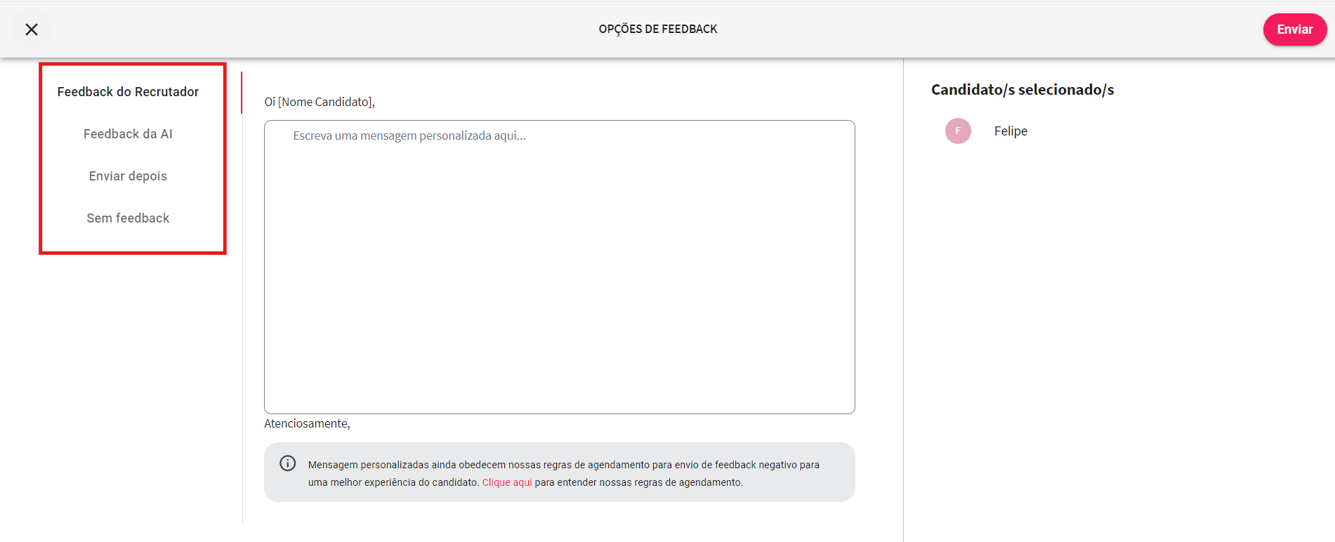Click the red active tab indicator bar
Viewport: 1335px width, 542px height.
pos(242,92)
